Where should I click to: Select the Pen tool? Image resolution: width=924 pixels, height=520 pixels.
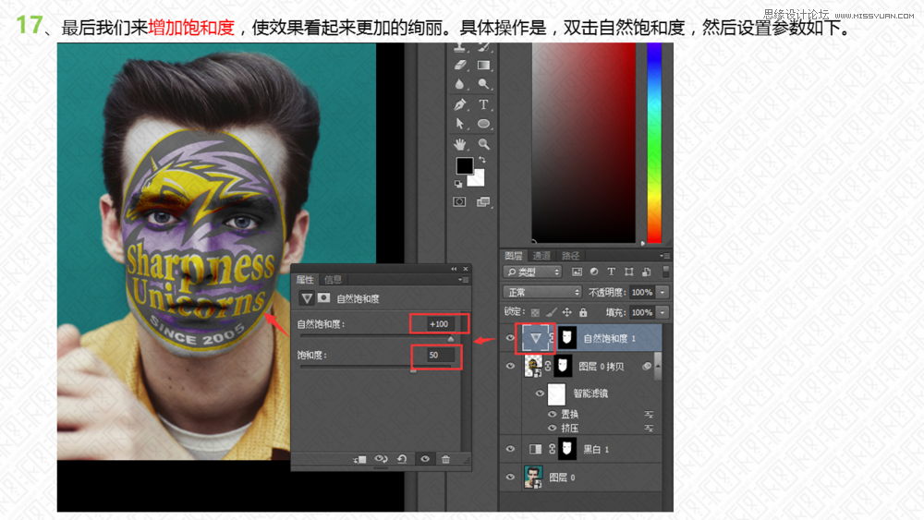(x=459, y=104)
